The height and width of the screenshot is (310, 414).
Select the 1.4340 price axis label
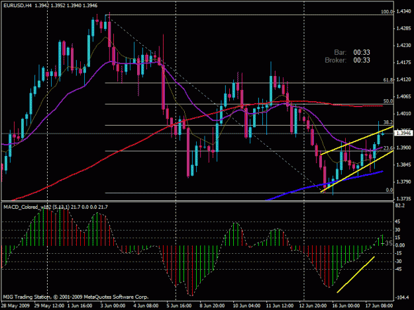pyautogui.click(x=404, y=11)
